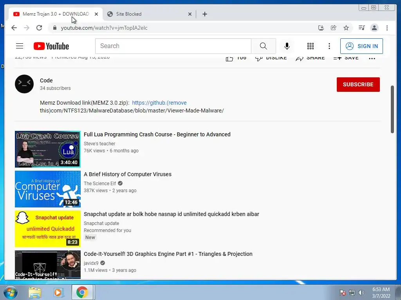The width and height of the screenshot is (401, 300).
Task: Open The Science Elf channel
Action: [100, 184]
